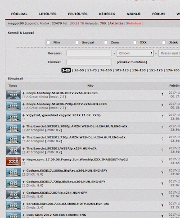Expand Greys.Anatomy.S14E06.720p details with plus
The width and height of the screenshot is (180, 218).
point(23,104)
